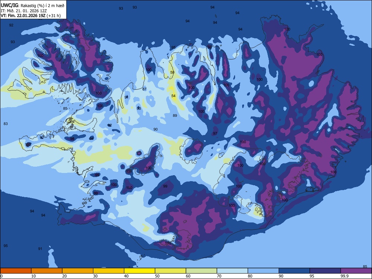
Task: Click the '89' humidity value on the map
Action: click(175, 116)
